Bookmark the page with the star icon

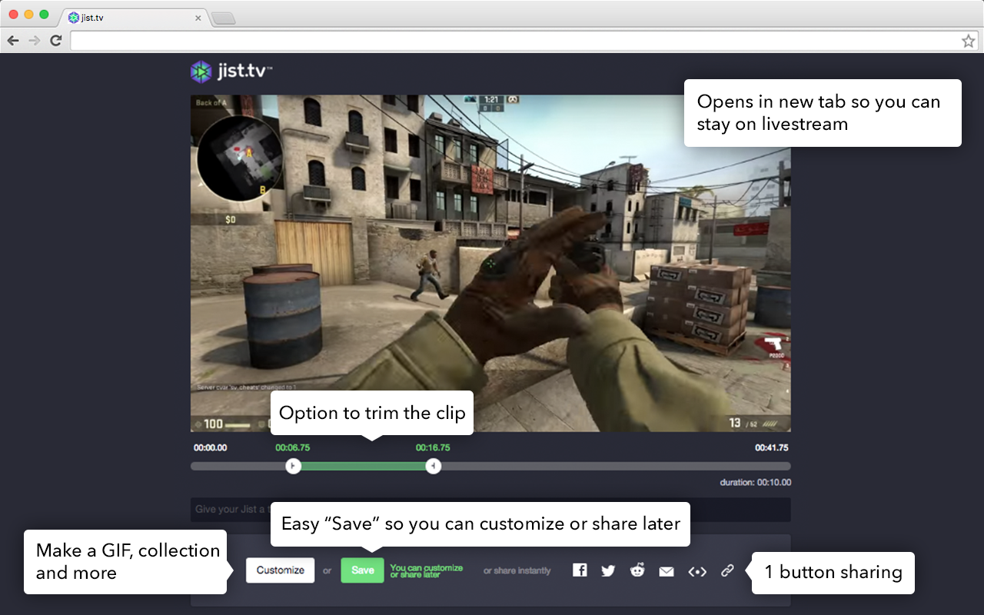[x=968, y=41]
